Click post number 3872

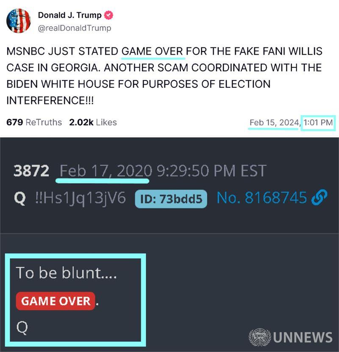click(x=31, y=171)
